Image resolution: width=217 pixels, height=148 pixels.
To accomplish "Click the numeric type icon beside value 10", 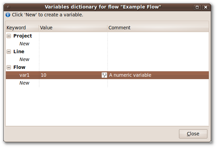I will pos(104,75).
